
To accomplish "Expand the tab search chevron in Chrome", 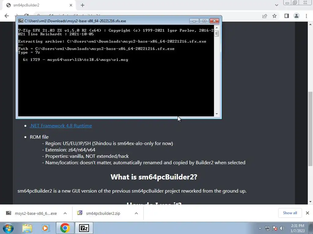I will click(x=276, y=5).
